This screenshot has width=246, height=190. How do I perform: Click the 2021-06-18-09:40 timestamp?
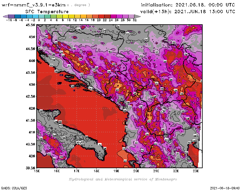225,188
